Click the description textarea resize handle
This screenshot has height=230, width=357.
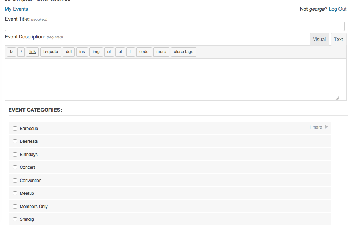(x=337, y=98)
